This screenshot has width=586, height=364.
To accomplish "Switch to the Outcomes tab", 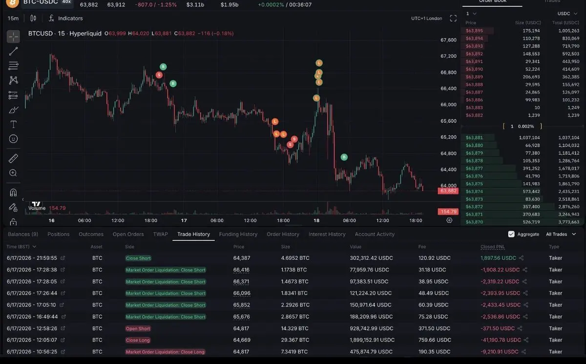I will pyautogui.click(x=91, y=234).
